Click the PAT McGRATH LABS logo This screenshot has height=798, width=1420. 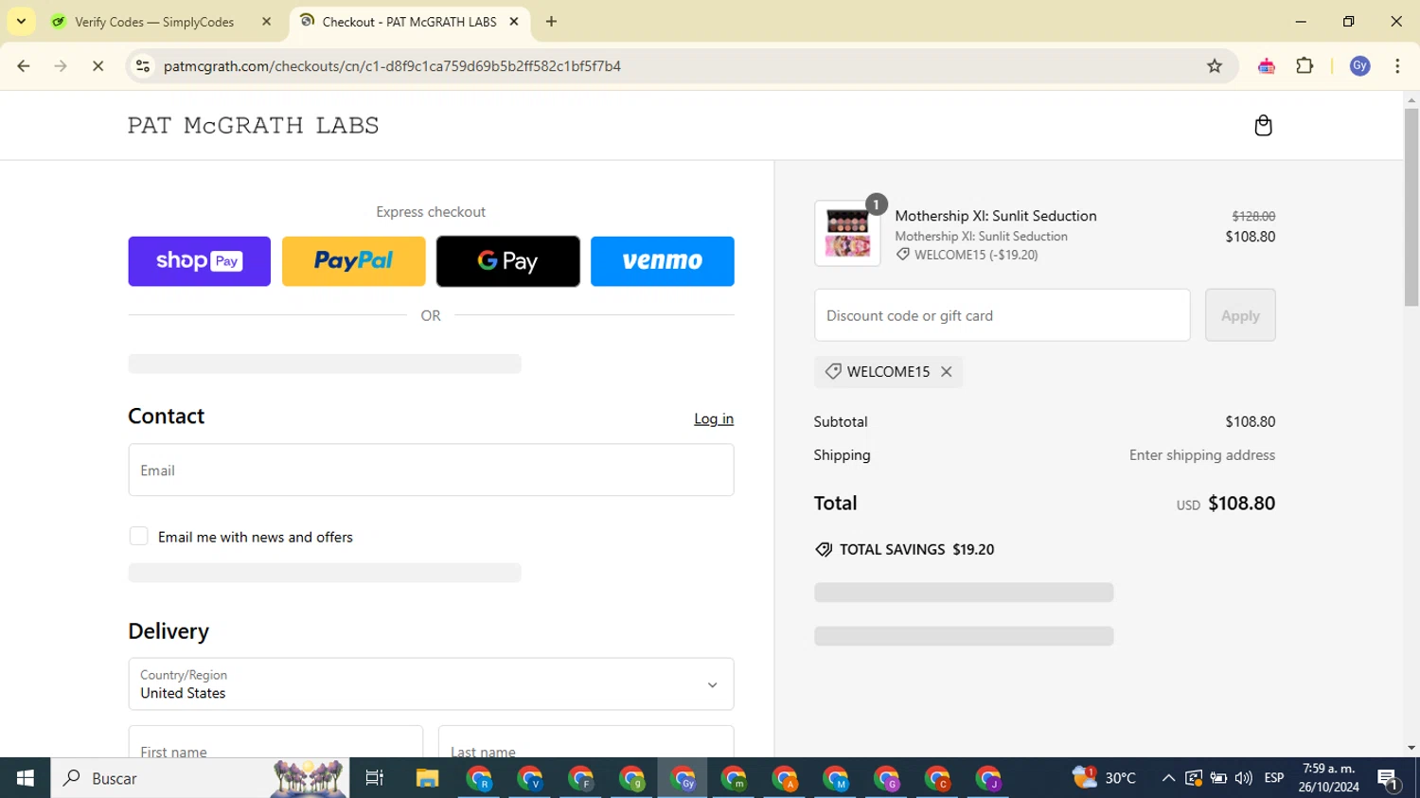[x=254, y=126]
